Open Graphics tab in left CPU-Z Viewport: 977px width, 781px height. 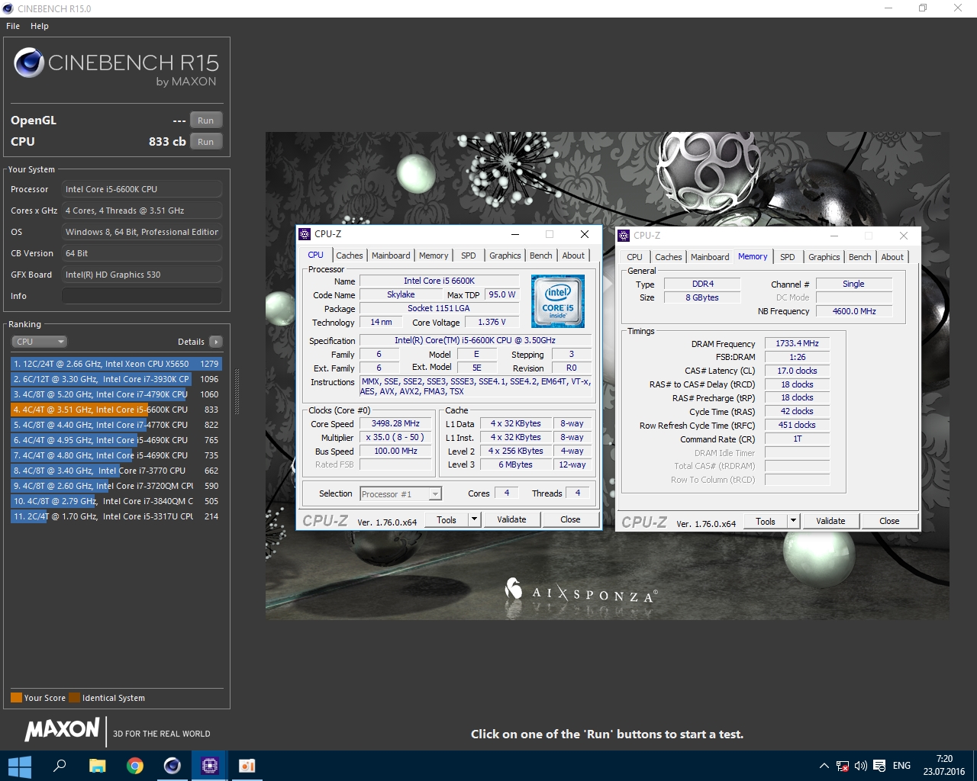505,256
